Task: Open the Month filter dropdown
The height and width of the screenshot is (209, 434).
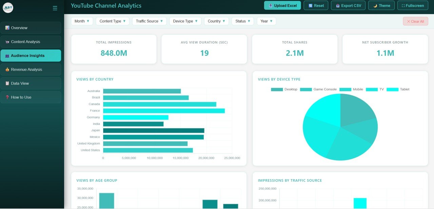Action: point(82,21)
